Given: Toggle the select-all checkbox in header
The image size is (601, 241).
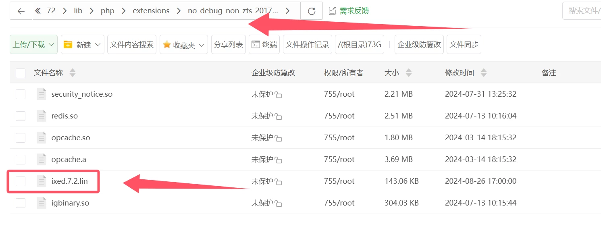Looking at the screenshot, I should coord(21,73).
